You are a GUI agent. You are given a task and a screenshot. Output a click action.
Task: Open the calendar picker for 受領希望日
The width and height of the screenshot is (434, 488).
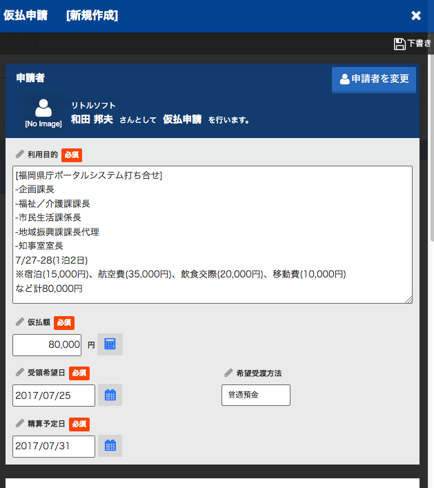[110, 395]
